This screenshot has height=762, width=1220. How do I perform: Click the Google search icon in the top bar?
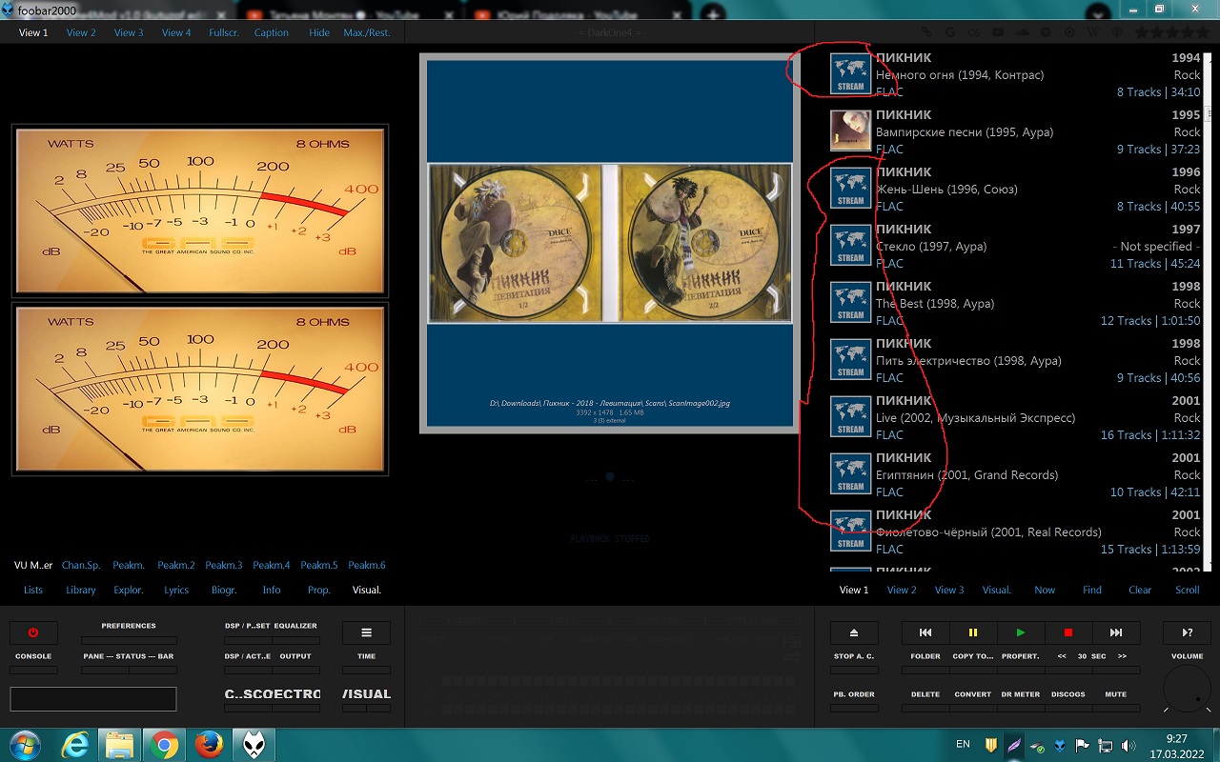(x=952, y=32)
